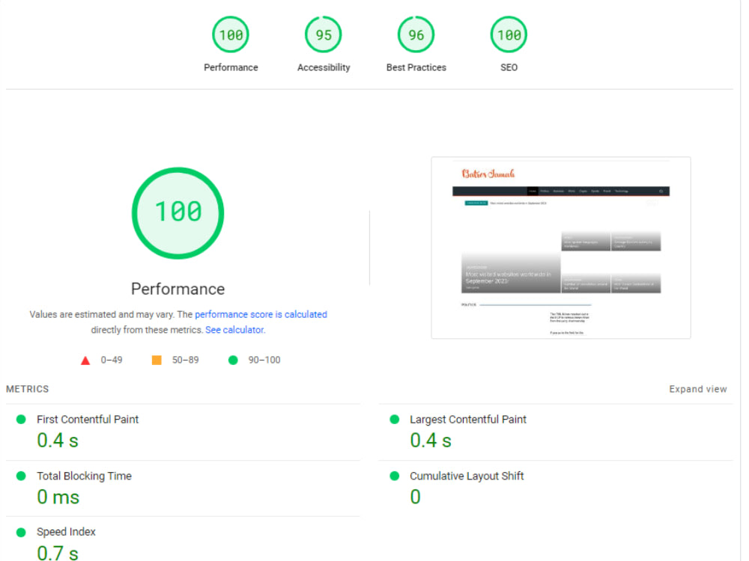The width and height of the screenshot is (749, 561).
Task: Select the Total Blocking Time metric label
Action: pyautogui.click(x=84, y=476)
